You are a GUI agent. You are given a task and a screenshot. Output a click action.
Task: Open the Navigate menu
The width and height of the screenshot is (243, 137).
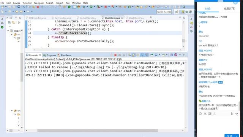coord(39,3)
